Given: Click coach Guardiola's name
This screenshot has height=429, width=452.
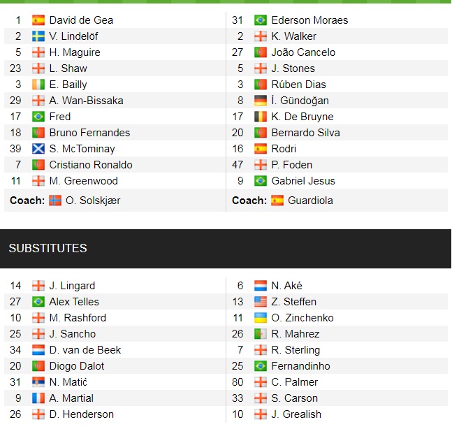Looking at the screenshot, I should (311, 201).
